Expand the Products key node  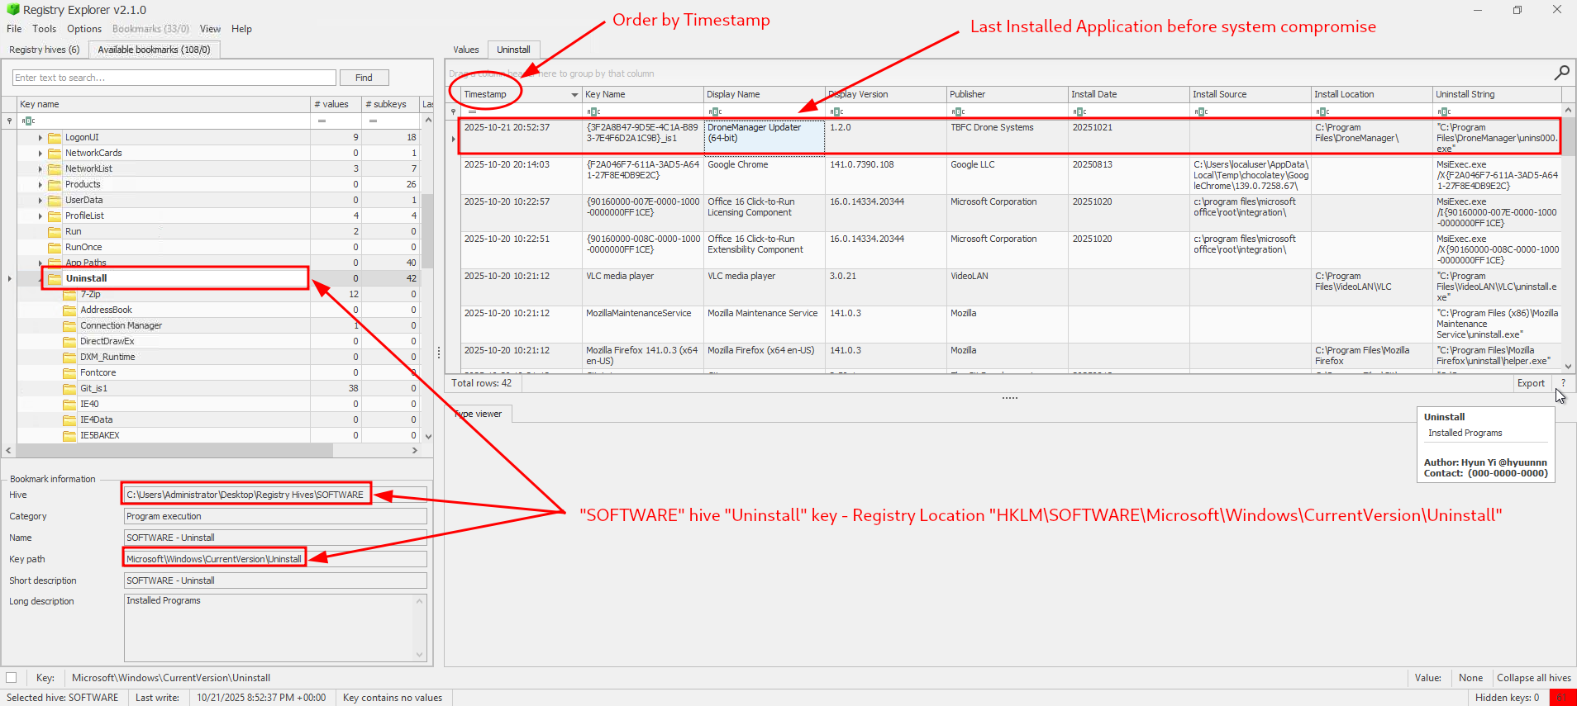pos(40,185)
